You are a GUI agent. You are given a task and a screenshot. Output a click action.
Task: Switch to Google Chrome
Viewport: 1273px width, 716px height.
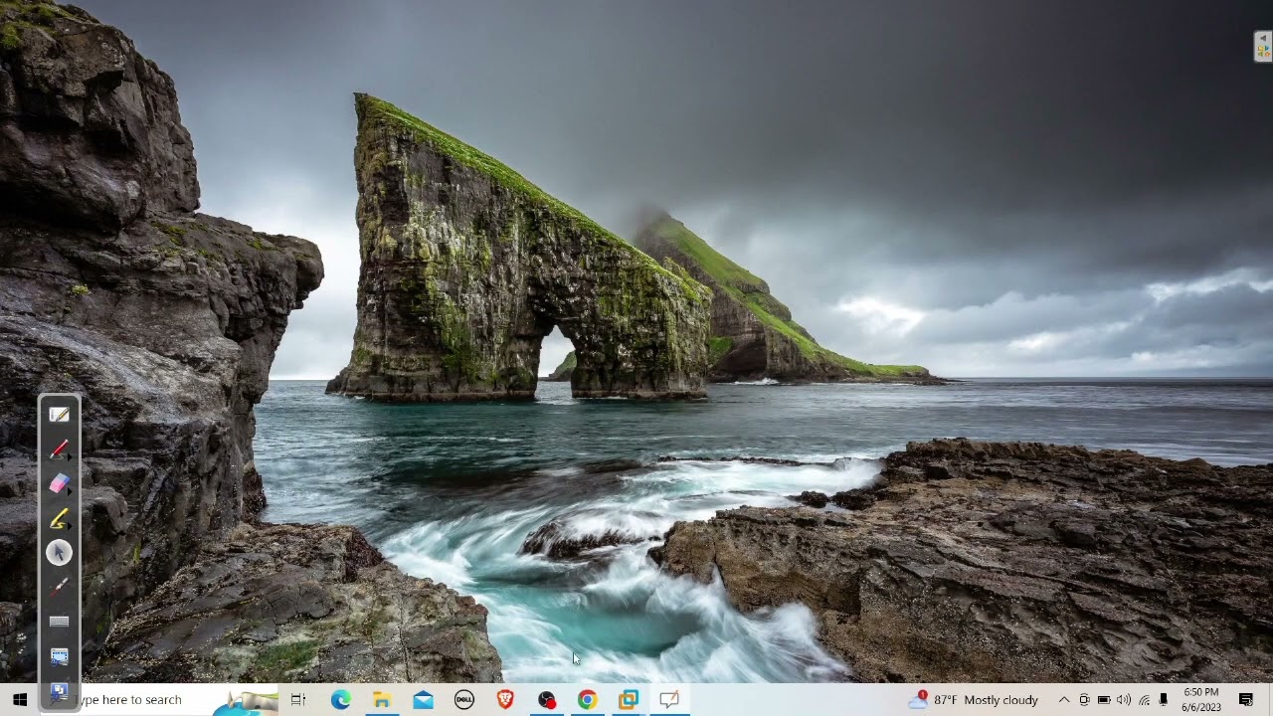point(587,700)
